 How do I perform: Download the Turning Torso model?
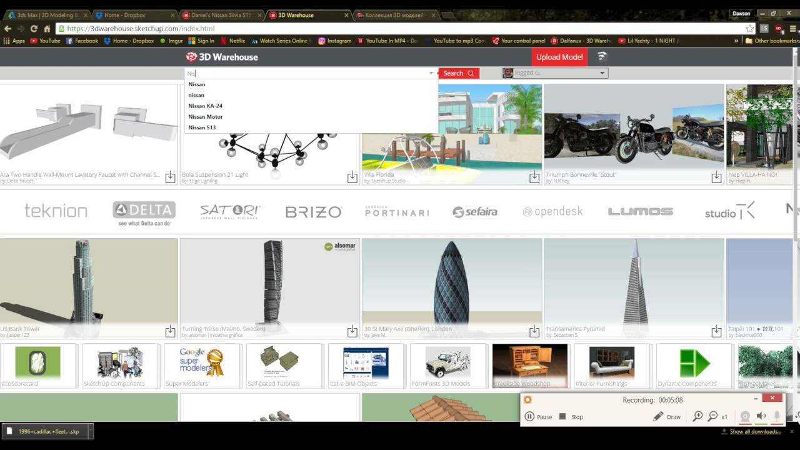(352, 331)
